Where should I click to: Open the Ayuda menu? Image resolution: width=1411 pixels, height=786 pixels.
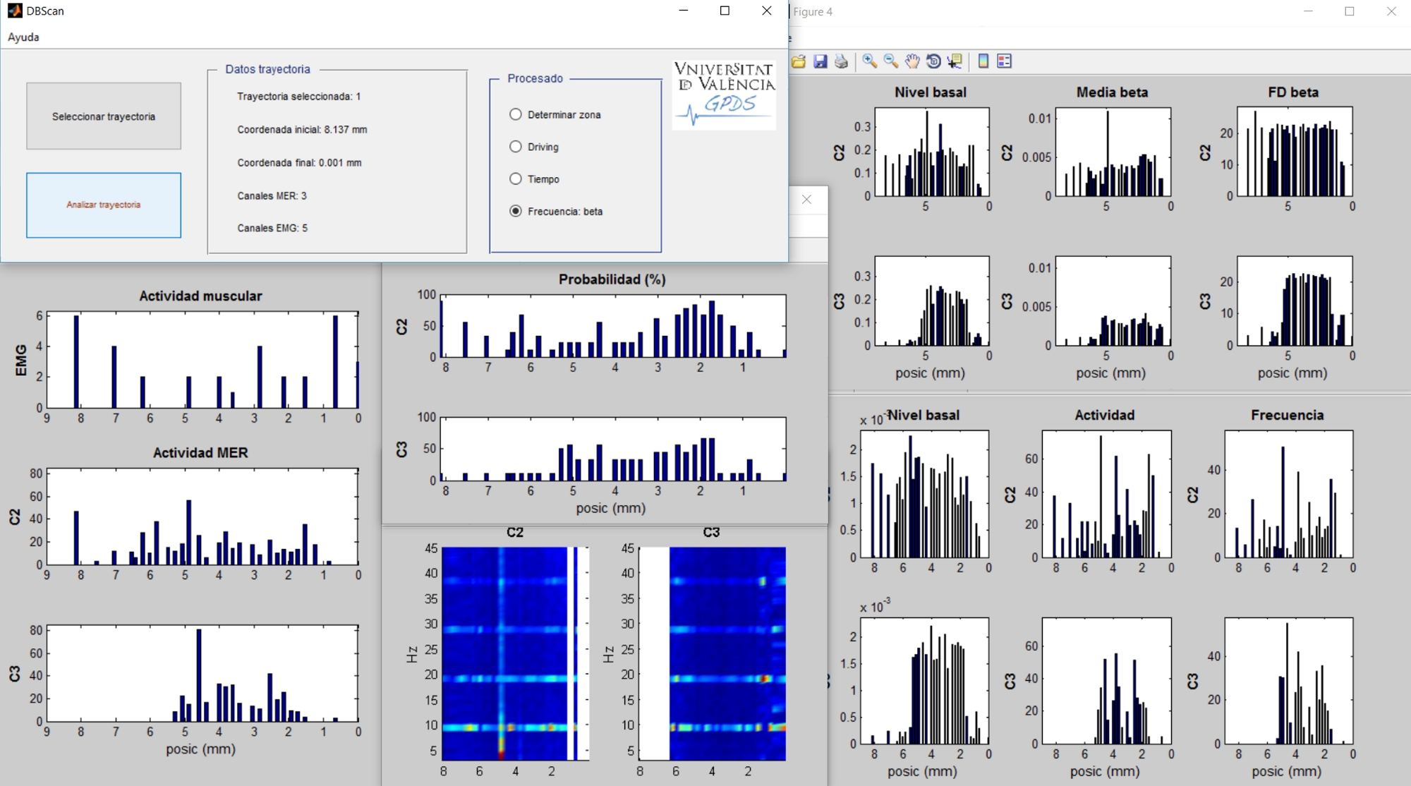(x=23, y=37)
